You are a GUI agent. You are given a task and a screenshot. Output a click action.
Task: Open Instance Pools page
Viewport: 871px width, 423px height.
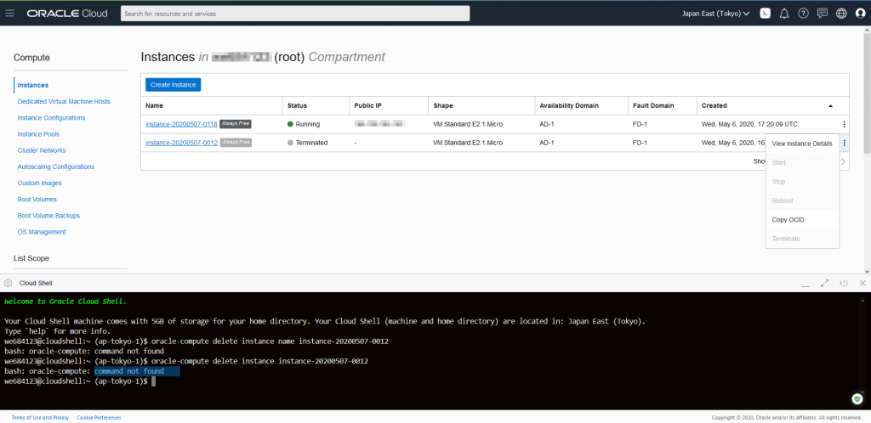(x=38, y=134)
